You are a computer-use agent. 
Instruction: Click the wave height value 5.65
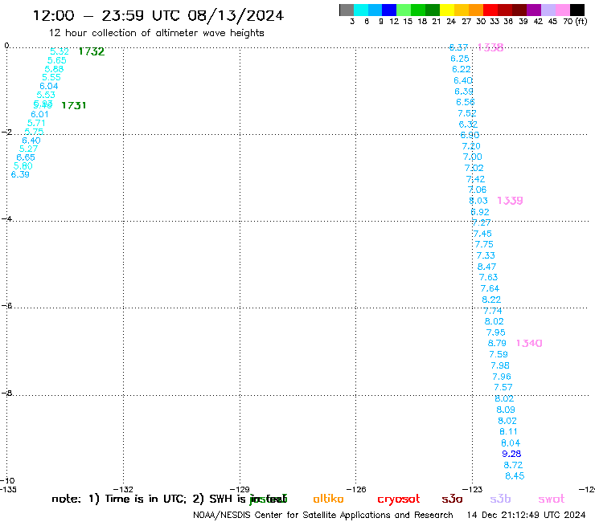[57, 60]
